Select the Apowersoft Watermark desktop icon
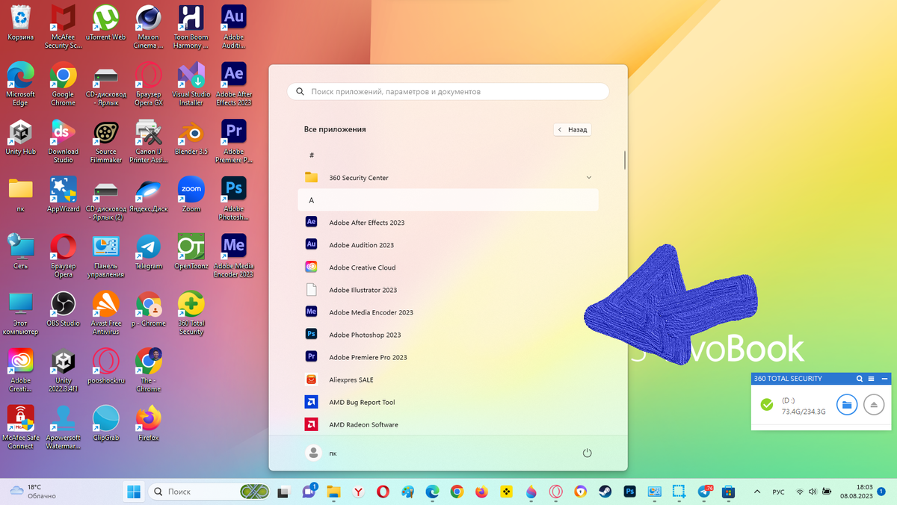 [x=63, y=427]
